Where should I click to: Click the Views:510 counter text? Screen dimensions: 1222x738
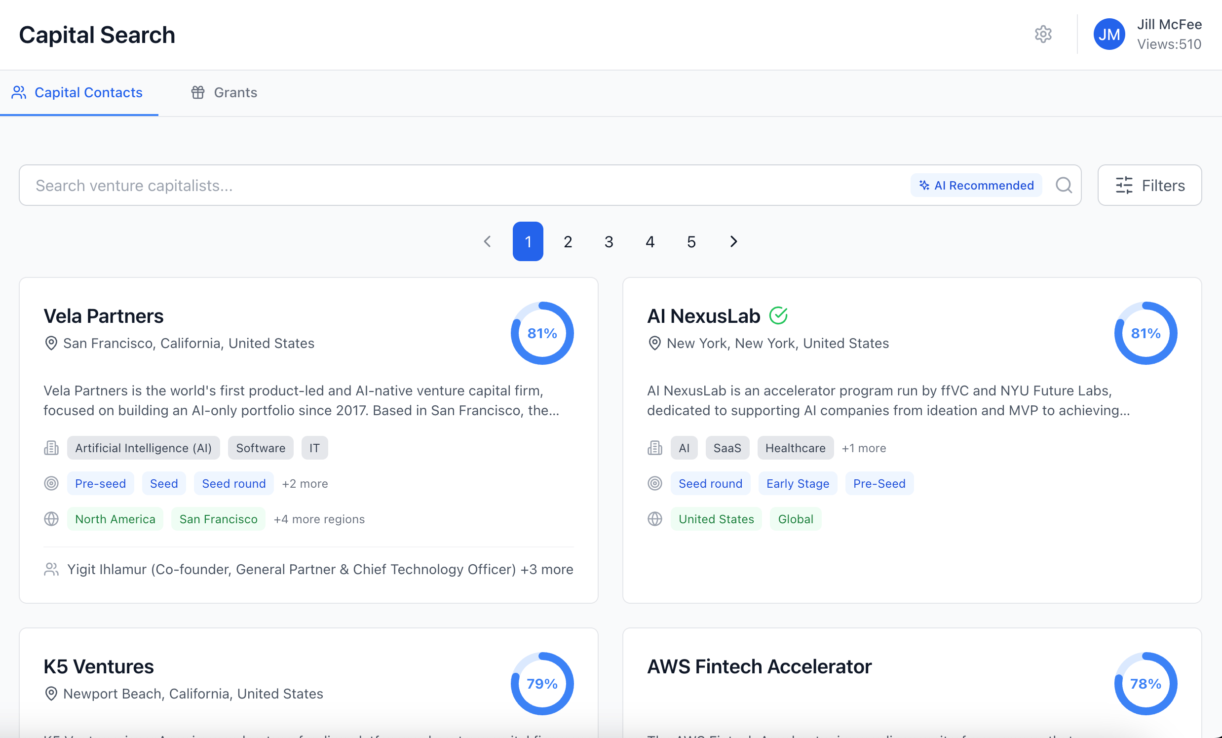(x=1169, y=44)
